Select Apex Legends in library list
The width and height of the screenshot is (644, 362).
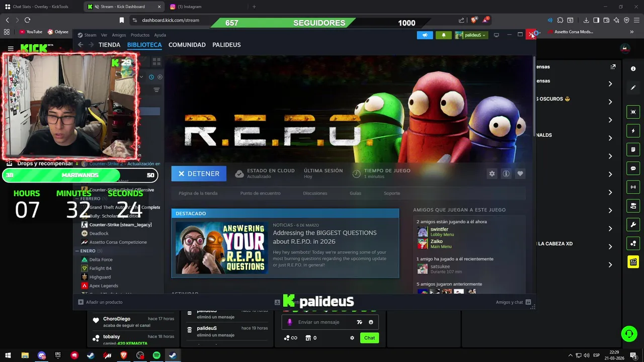(x=104, y=286)
